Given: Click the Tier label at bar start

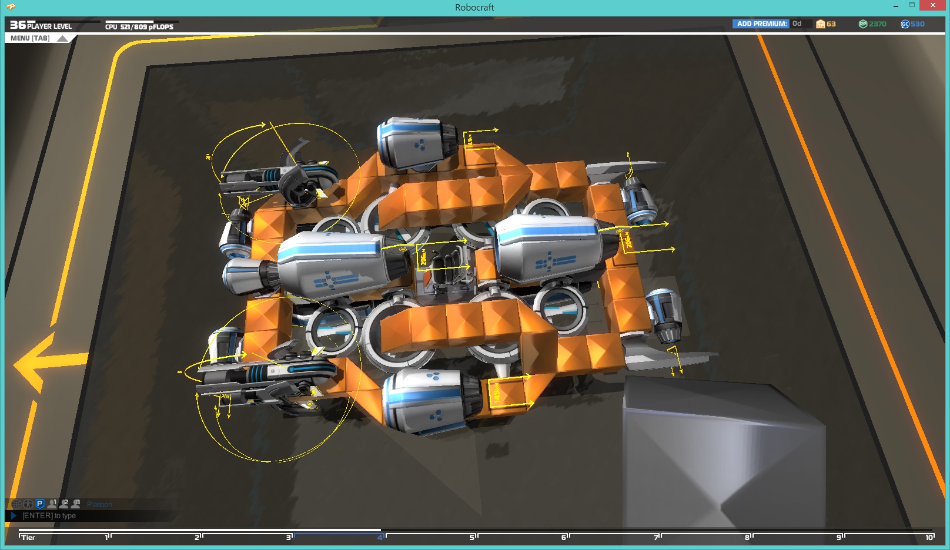Looking at the screenshot, I should tap(28, 538).
